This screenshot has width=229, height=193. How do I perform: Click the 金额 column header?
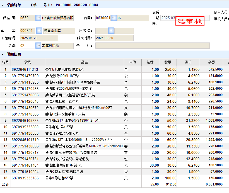211,62
